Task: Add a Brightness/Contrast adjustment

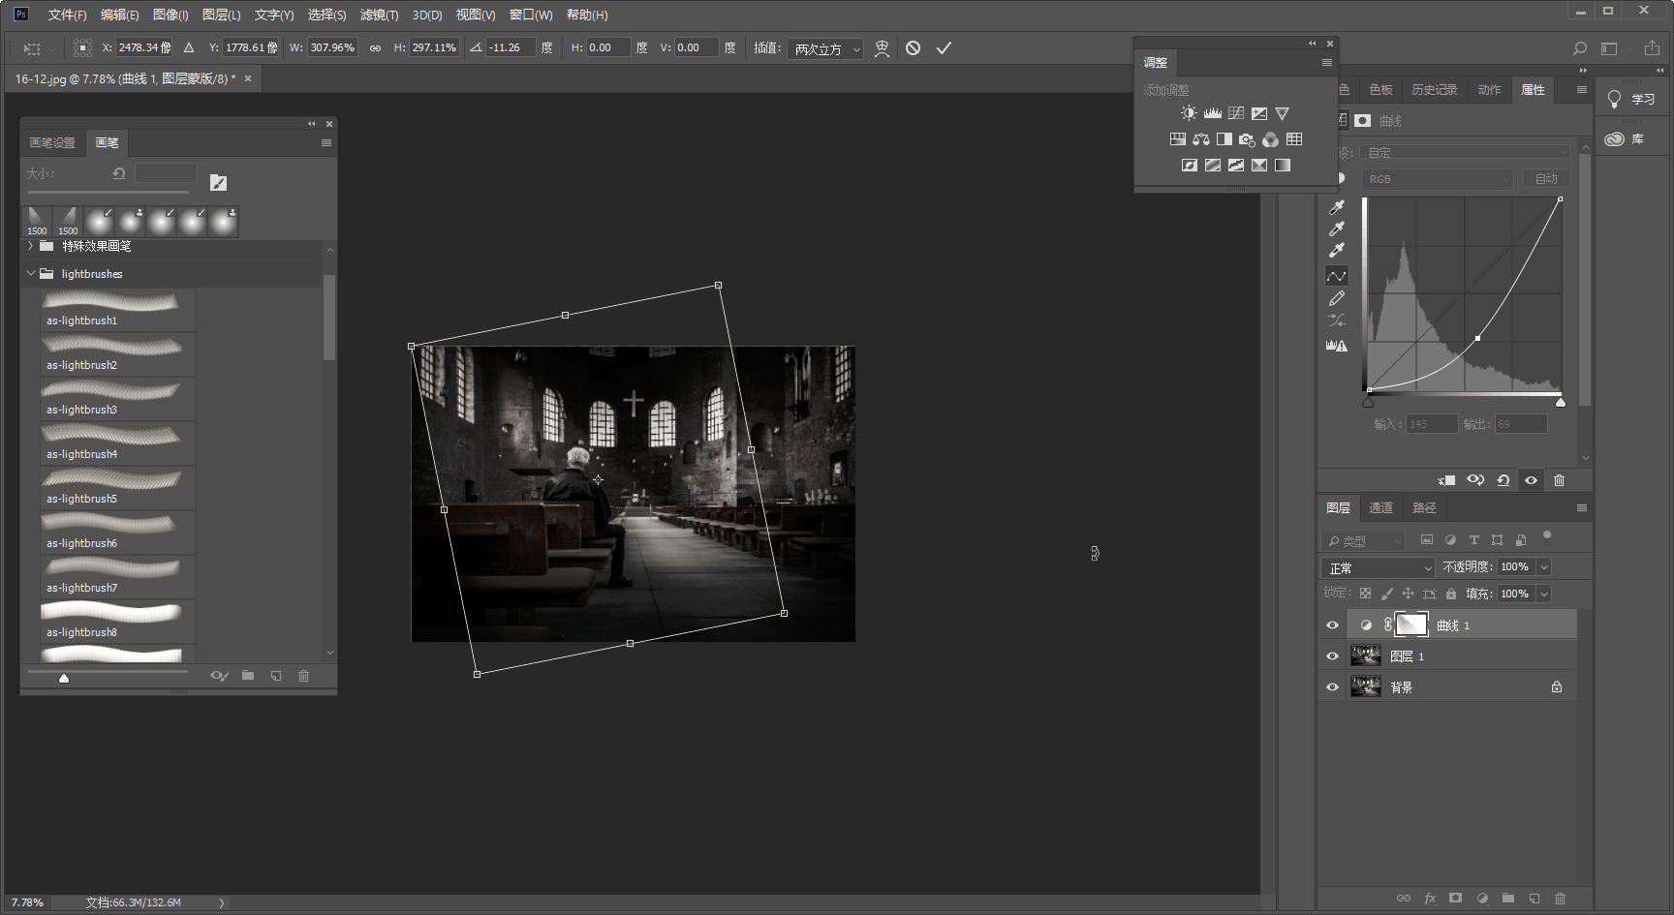Action: (1189, 113)
